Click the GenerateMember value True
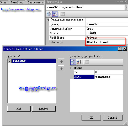The width and height of the screenshot is (128, 126). coord(107,29)
